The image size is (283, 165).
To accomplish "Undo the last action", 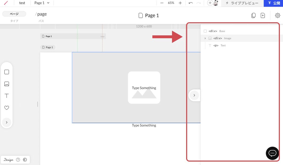I will [x=191, y=3].
